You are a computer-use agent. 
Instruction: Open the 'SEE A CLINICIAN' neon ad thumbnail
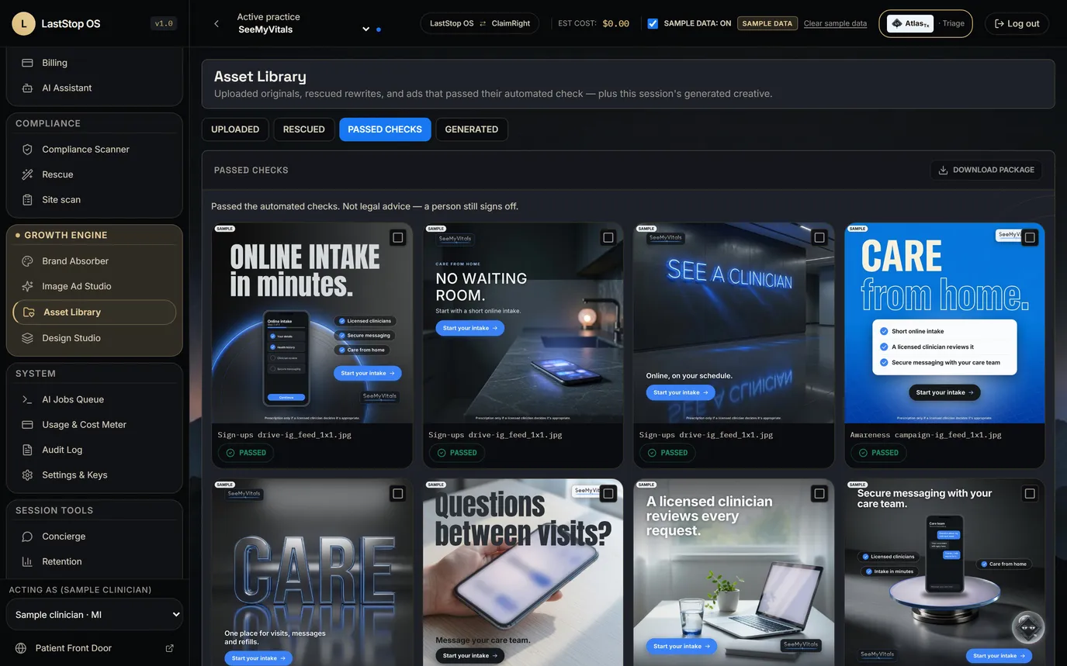pyautogui.click(x=734, y=323)
